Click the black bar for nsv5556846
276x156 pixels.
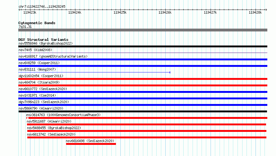click(x=143, y=46)
